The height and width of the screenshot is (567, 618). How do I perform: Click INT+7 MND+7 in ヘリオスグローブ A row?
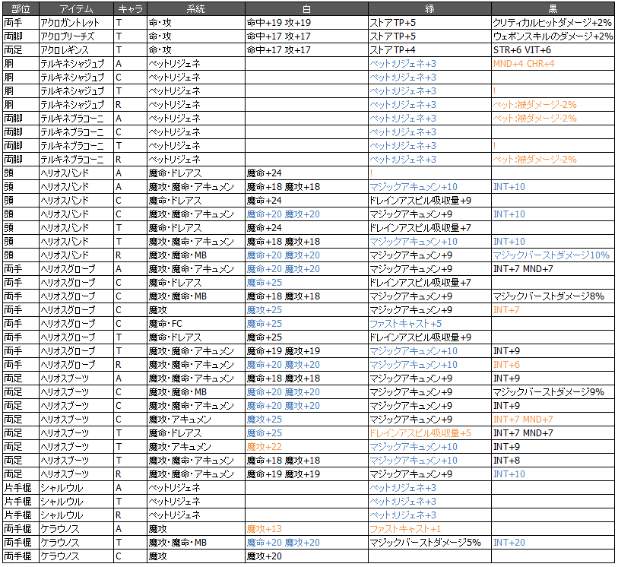click(x=553, y=269)
